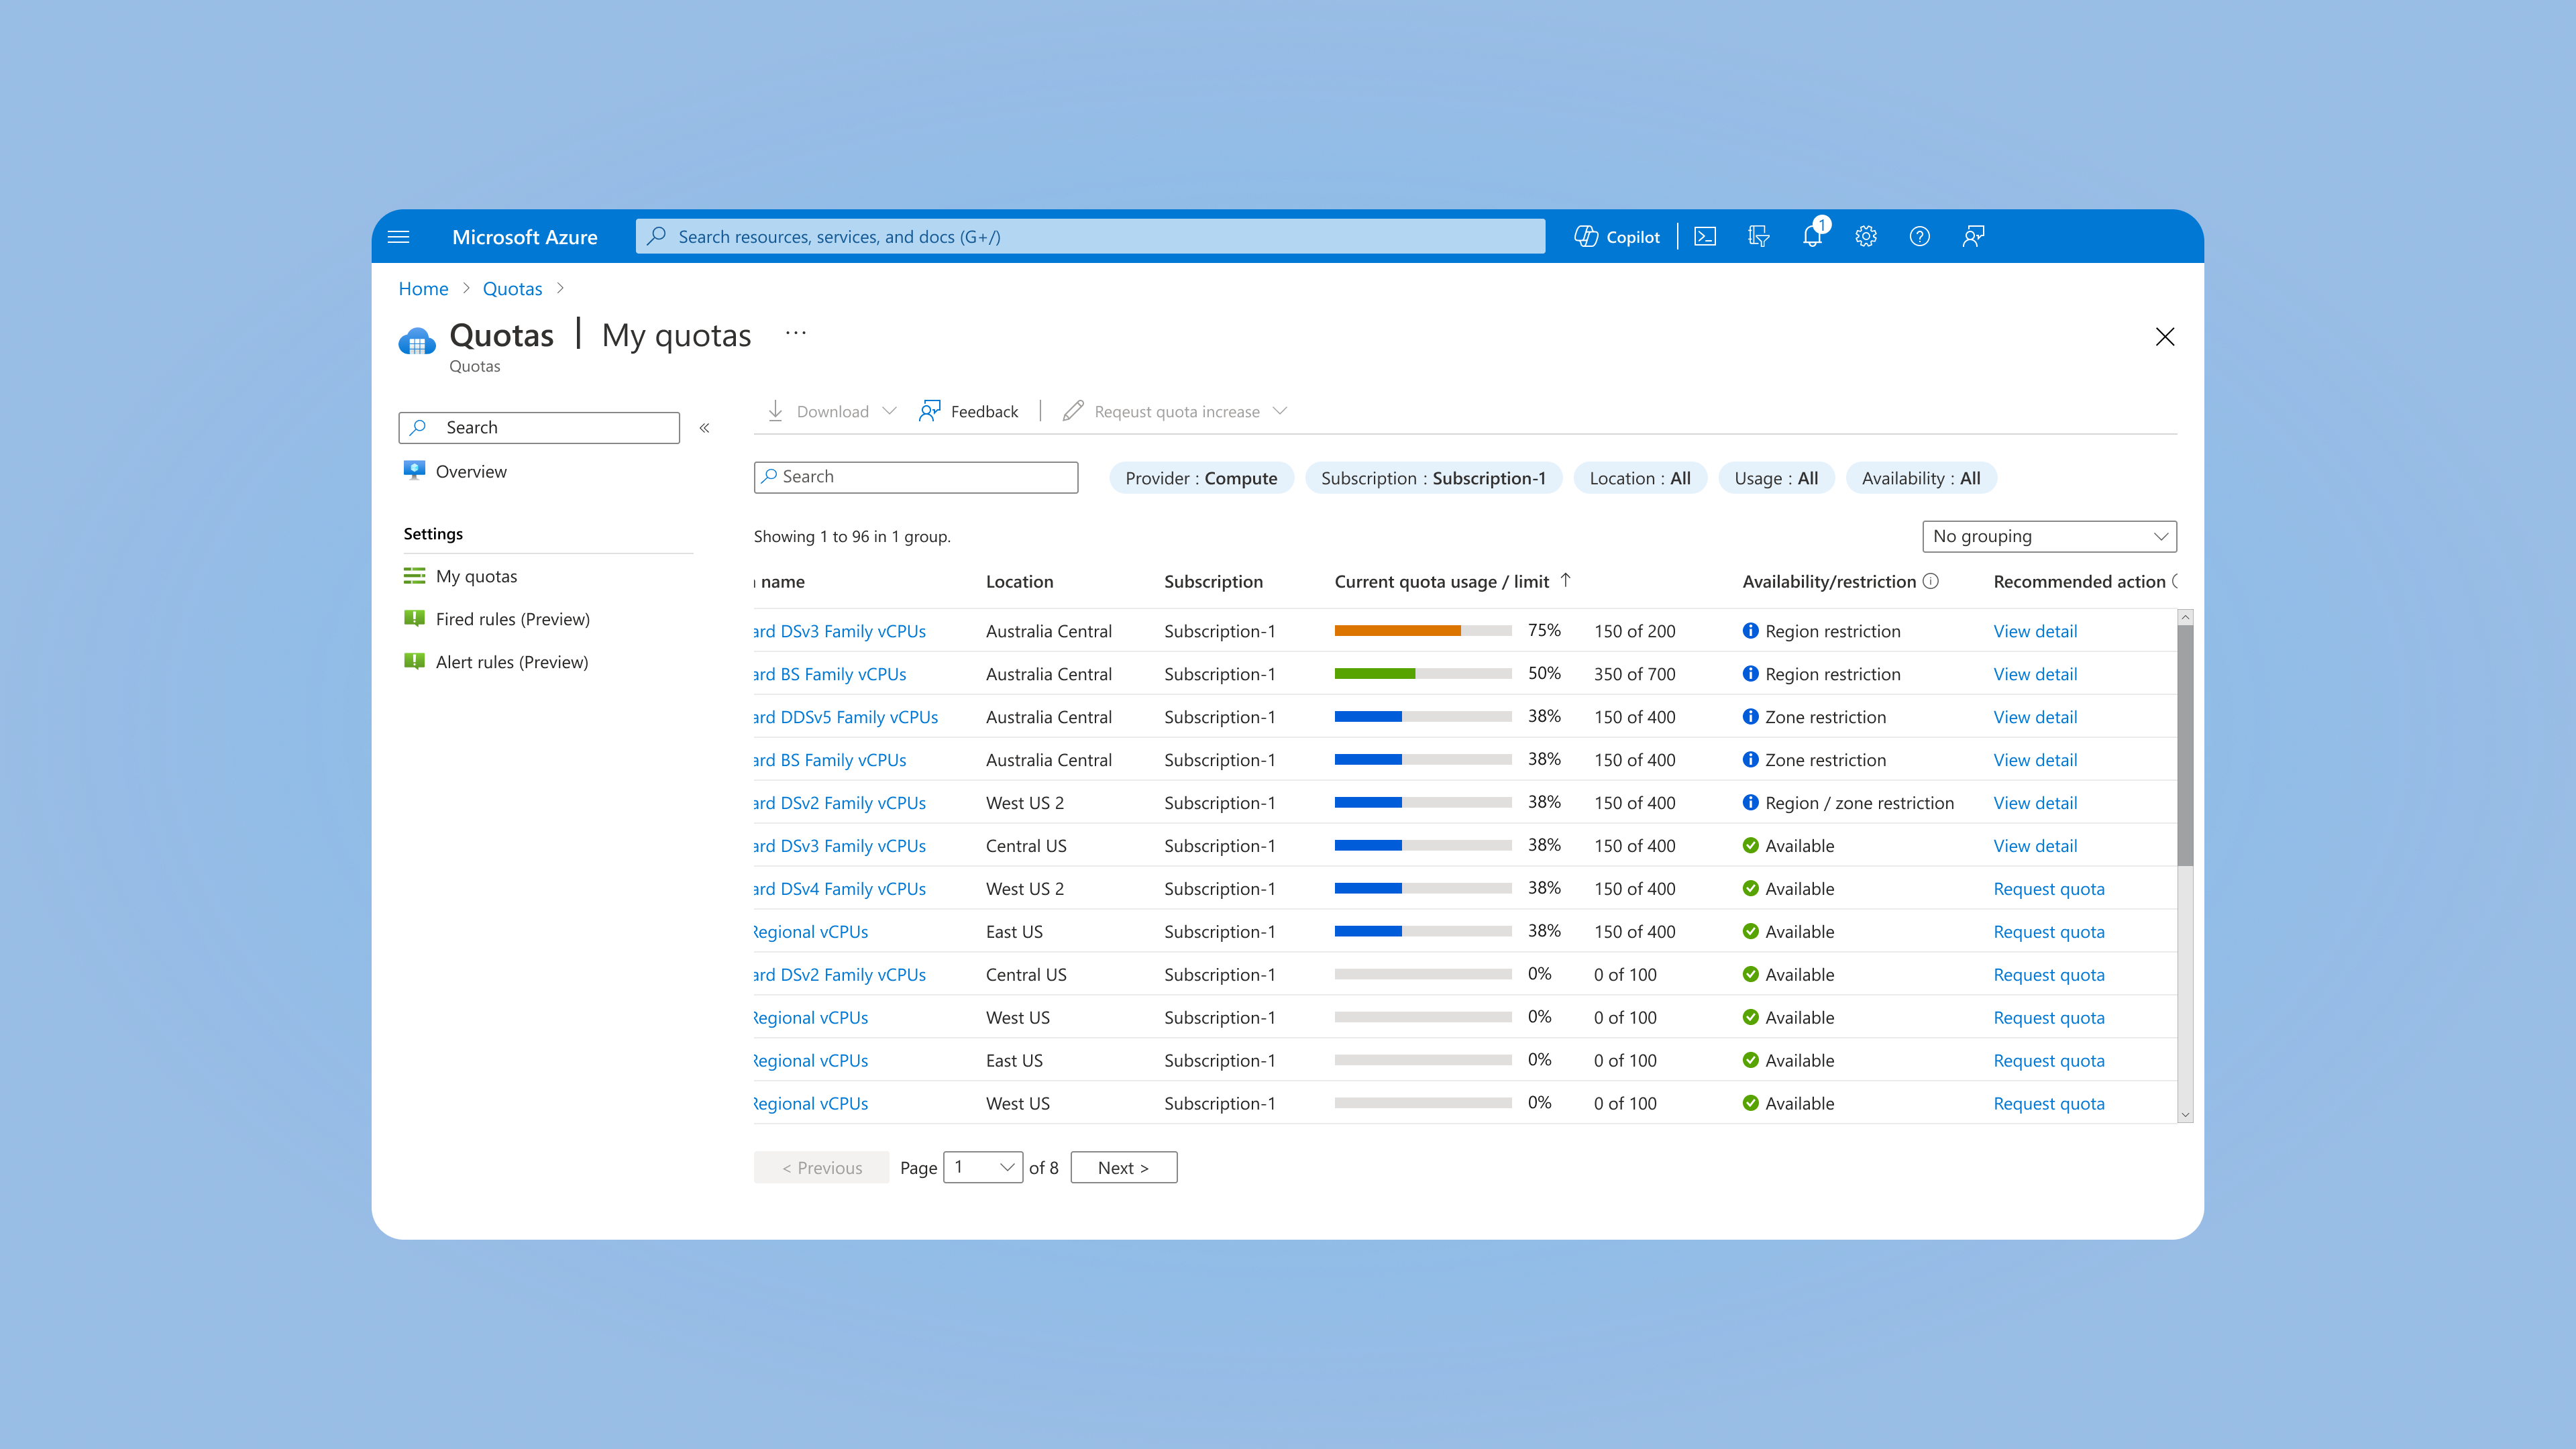Image resolution: width=2576 pixels, height=1449 pixels.
Task: Open Copilot from the top bar
Action: pos(1616,237)
